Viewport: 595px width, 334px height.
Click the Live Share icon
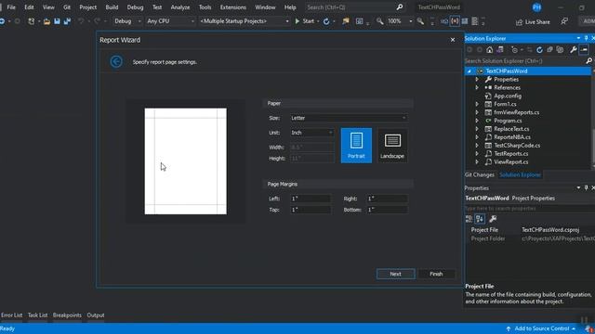click(x=519, y=22)
